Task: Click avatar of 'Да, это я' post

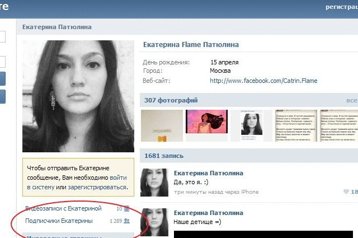Action: point(154,183)
